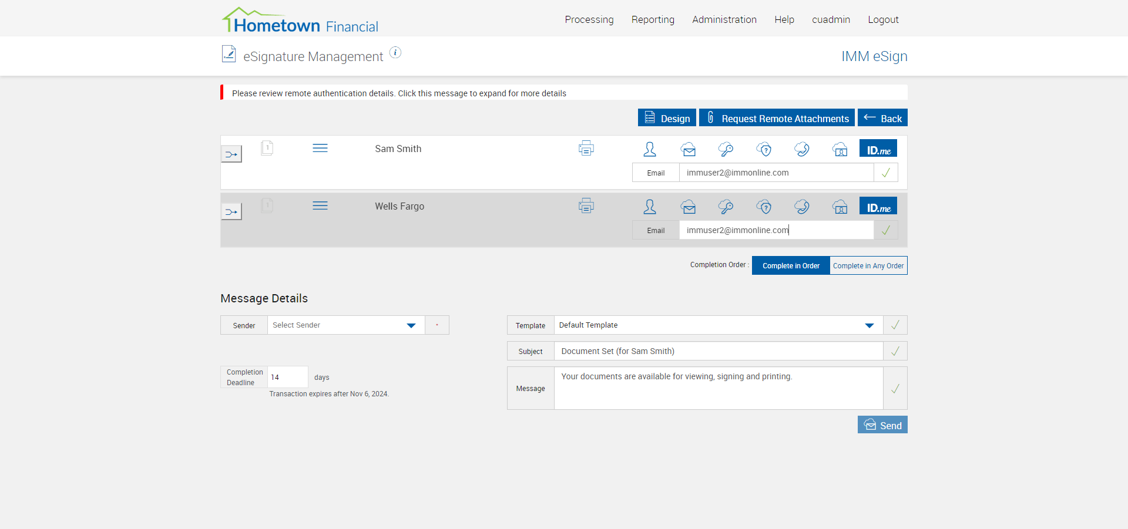This screenshot has width=1128, height=529.
Task: Select the Complete in Order option
Action: click(x=791, y=266)
